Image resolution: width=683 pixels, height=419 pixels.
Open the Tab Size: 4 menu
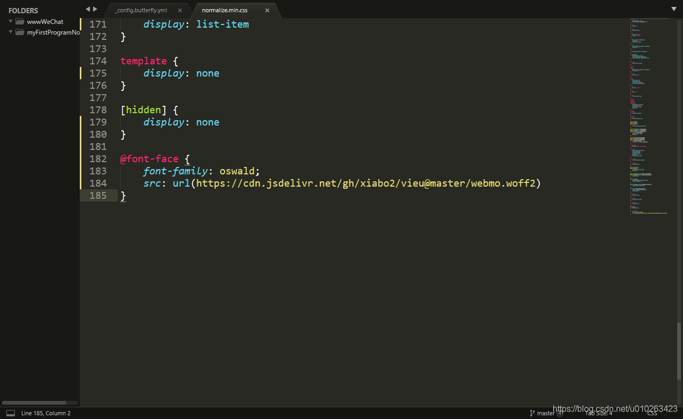tap(599, 413)
